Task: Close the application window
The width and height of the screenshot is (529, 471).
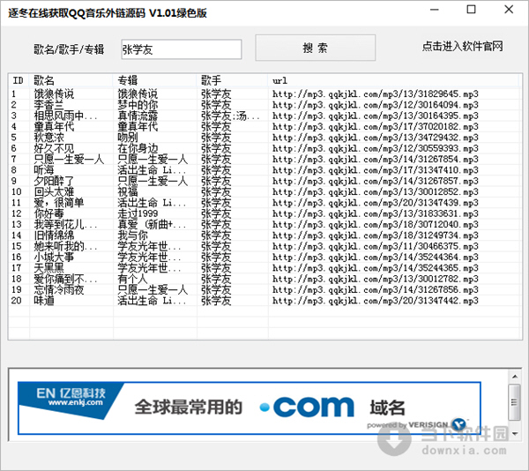Action: tap(509, 10)
